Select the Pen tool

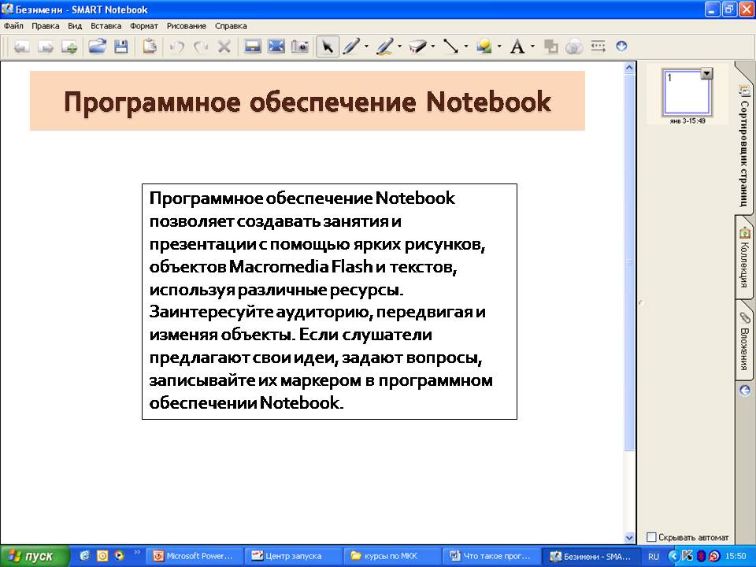(x=351, y=46)
